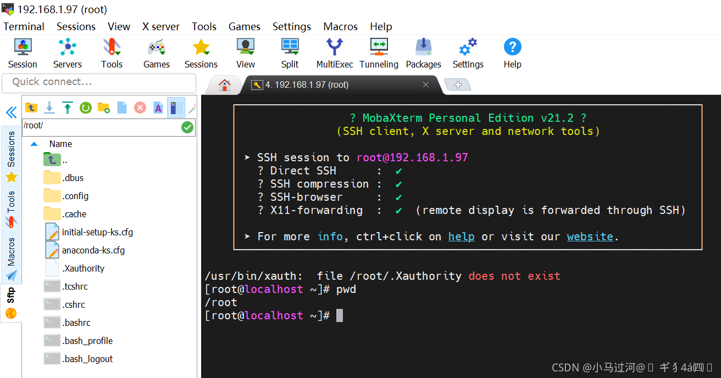Click the terminal prompt cursor line

pos(274,315)
